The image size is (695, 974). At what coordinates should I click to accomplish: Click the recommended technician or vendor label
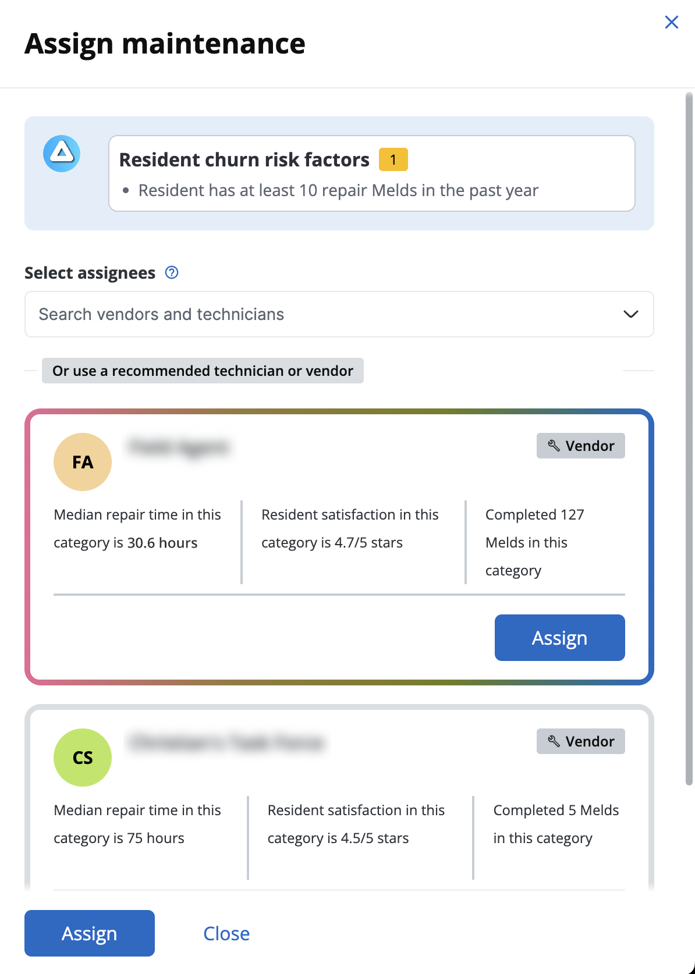pos(203,371)
